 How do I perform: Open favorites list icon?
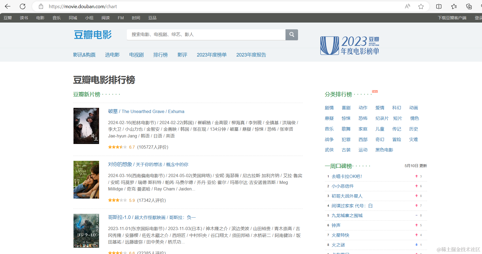click(454, 6)
